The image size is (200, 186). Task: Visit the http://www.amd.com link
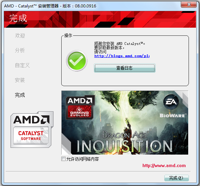(x=164, y=165)
